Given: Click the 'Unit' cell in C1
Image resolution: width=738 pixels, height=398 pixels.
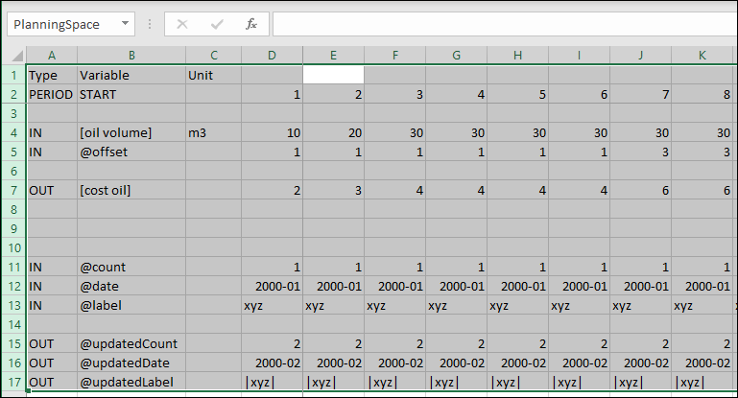Looking at the screenshot, I should point(214,75).
